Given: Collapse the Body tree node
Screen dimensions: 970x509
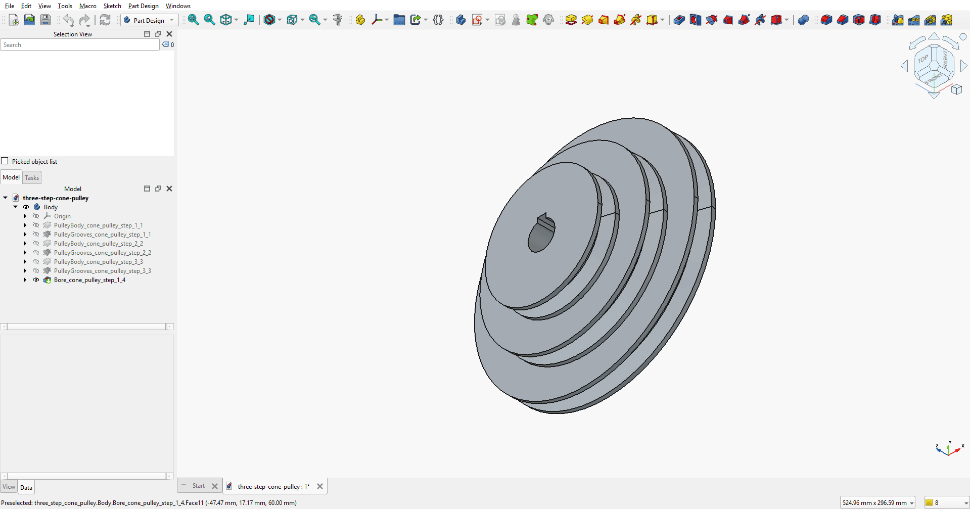Looking at the screenshot, I should pos(15,207).
